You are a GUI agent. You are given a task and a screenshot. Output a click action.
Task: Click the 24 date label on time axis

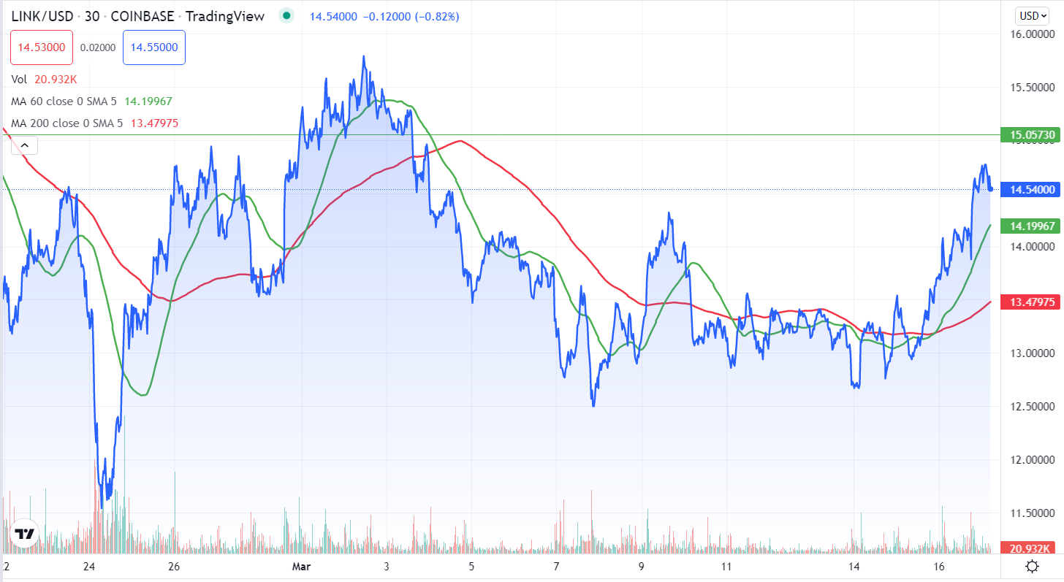(x=89, y=566)
